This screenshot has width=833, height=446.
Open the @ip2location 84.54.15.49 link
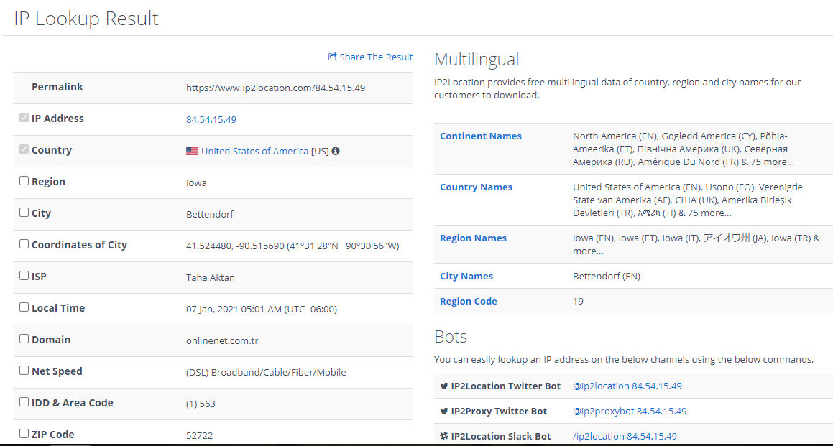point(627,386)
